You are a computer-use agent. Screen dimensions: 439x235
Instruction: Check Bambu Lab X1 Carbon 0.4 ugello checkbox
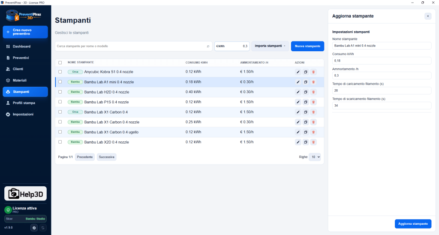click(x=60, y=132)
